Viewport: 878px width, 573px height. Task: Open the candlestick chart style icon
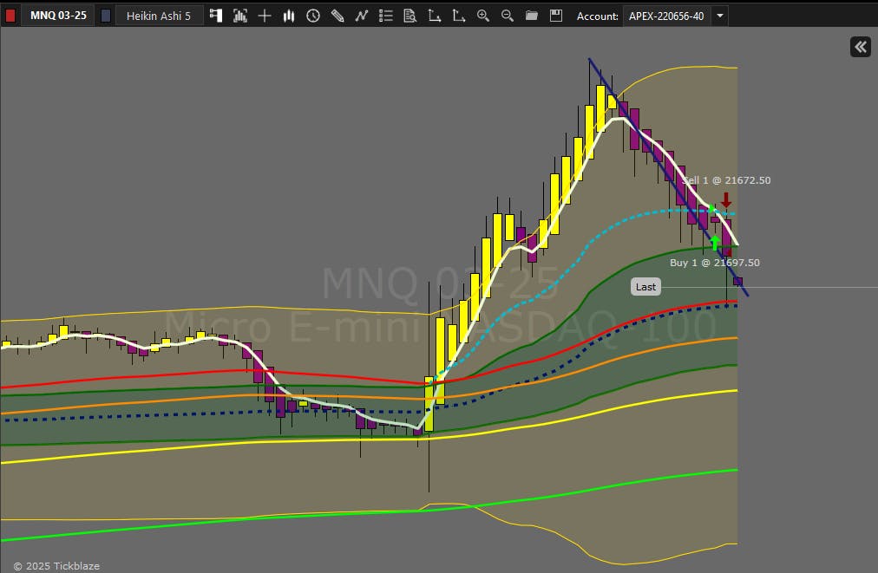289,16
